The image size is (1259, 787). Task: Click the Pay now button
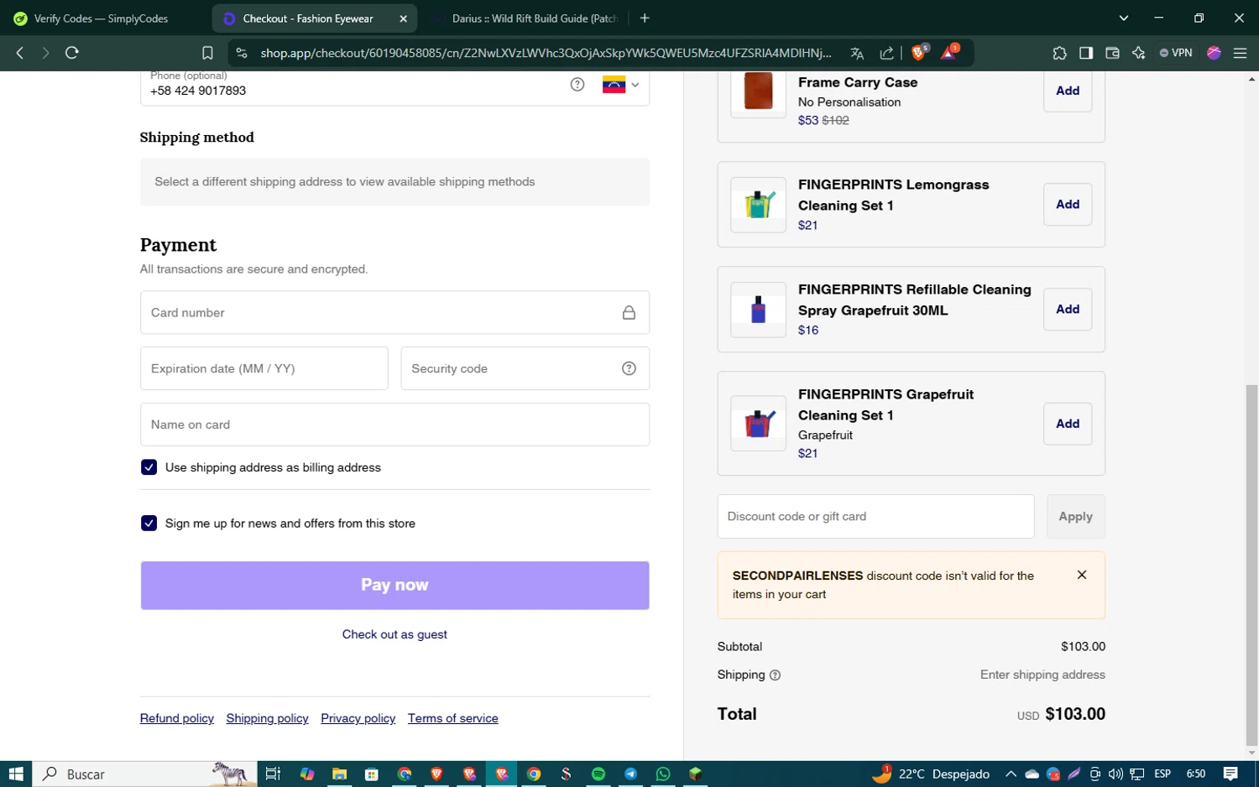pyautogui.click(x=394, y=585)
